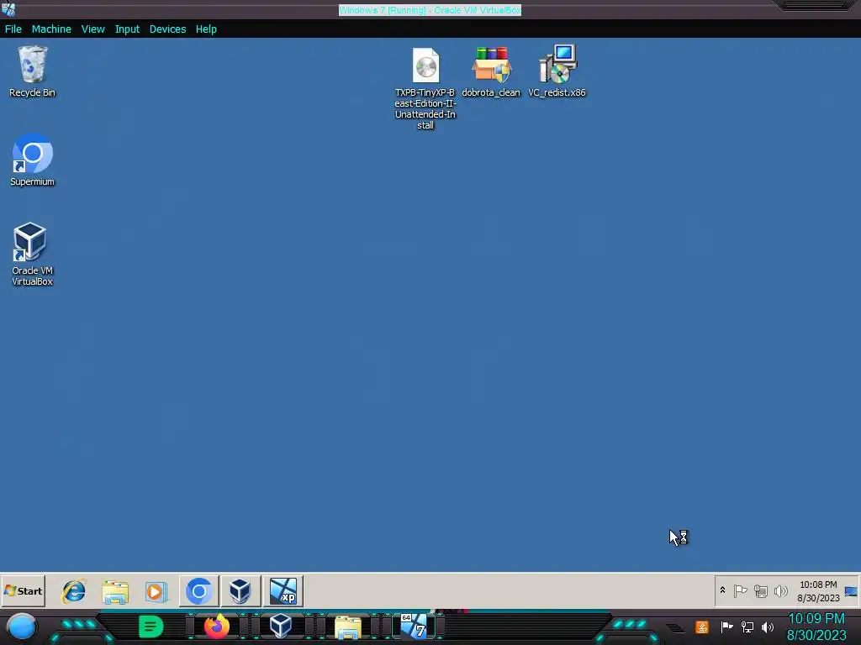Screen dimensions: 861x645
Task: Open Windows Explorer in guest taskbar
Action: point(115,591)
